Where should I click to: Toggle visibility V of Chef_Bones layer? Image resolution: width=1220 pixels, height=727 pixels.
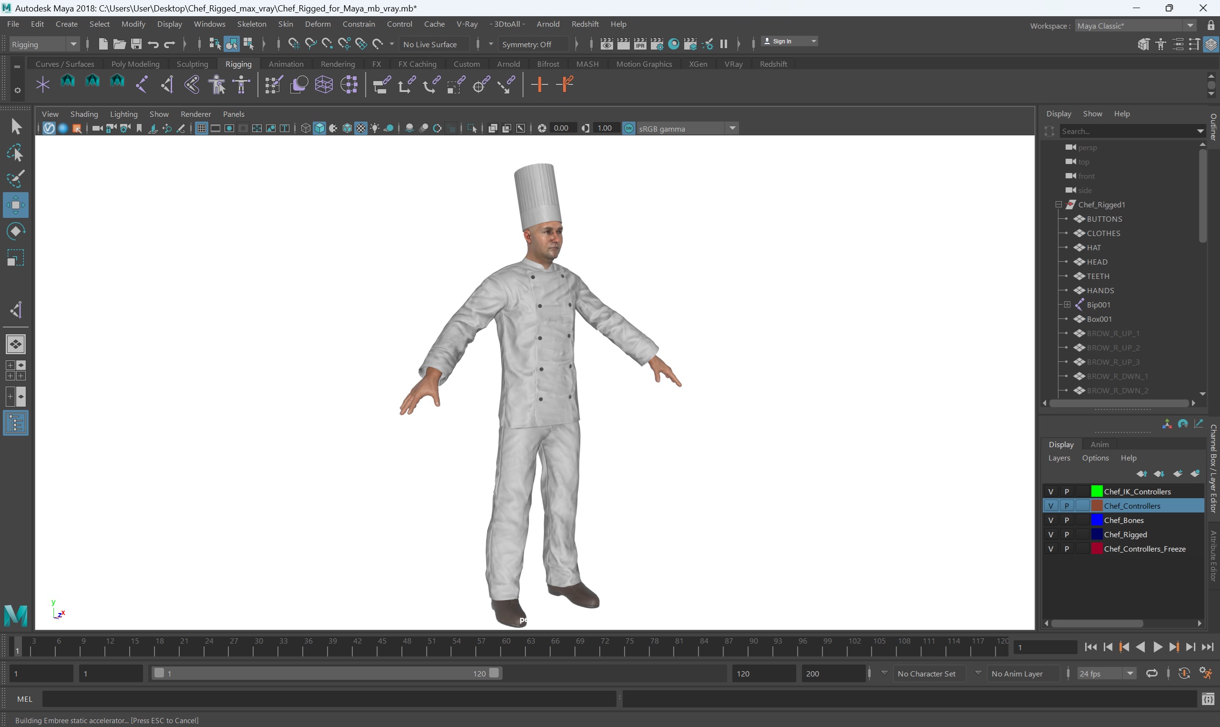tap(1051, 520)
